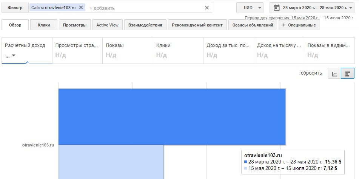
Task: Open the Клики tab
Action: tap(44, 25)
